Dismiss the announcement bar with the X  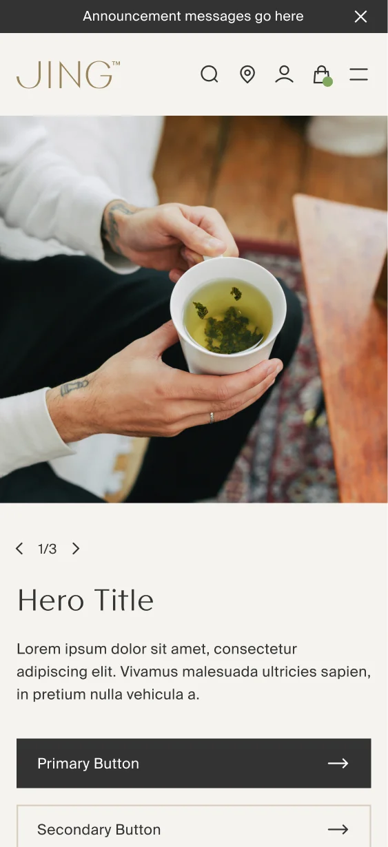tap(360, 17)
